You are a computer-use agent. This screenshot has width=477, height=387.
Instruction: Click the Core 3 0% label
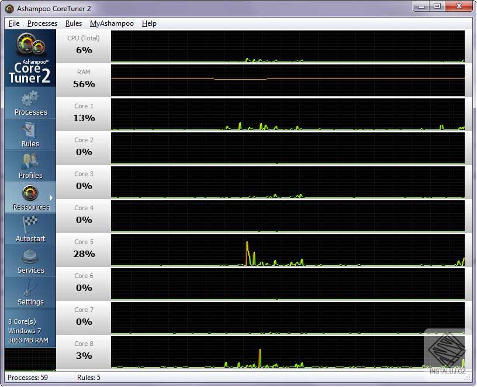[84, 181]
